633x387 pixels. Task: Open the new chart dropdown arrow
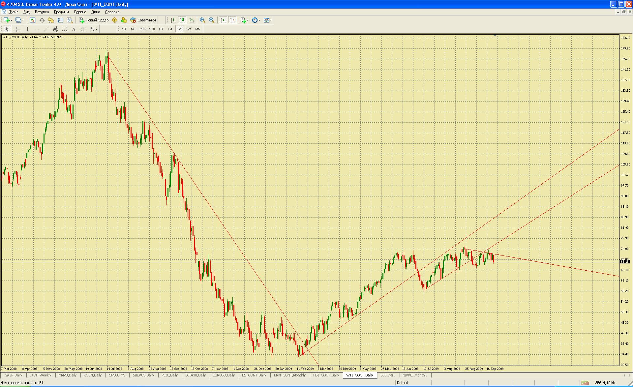[12, 20]
